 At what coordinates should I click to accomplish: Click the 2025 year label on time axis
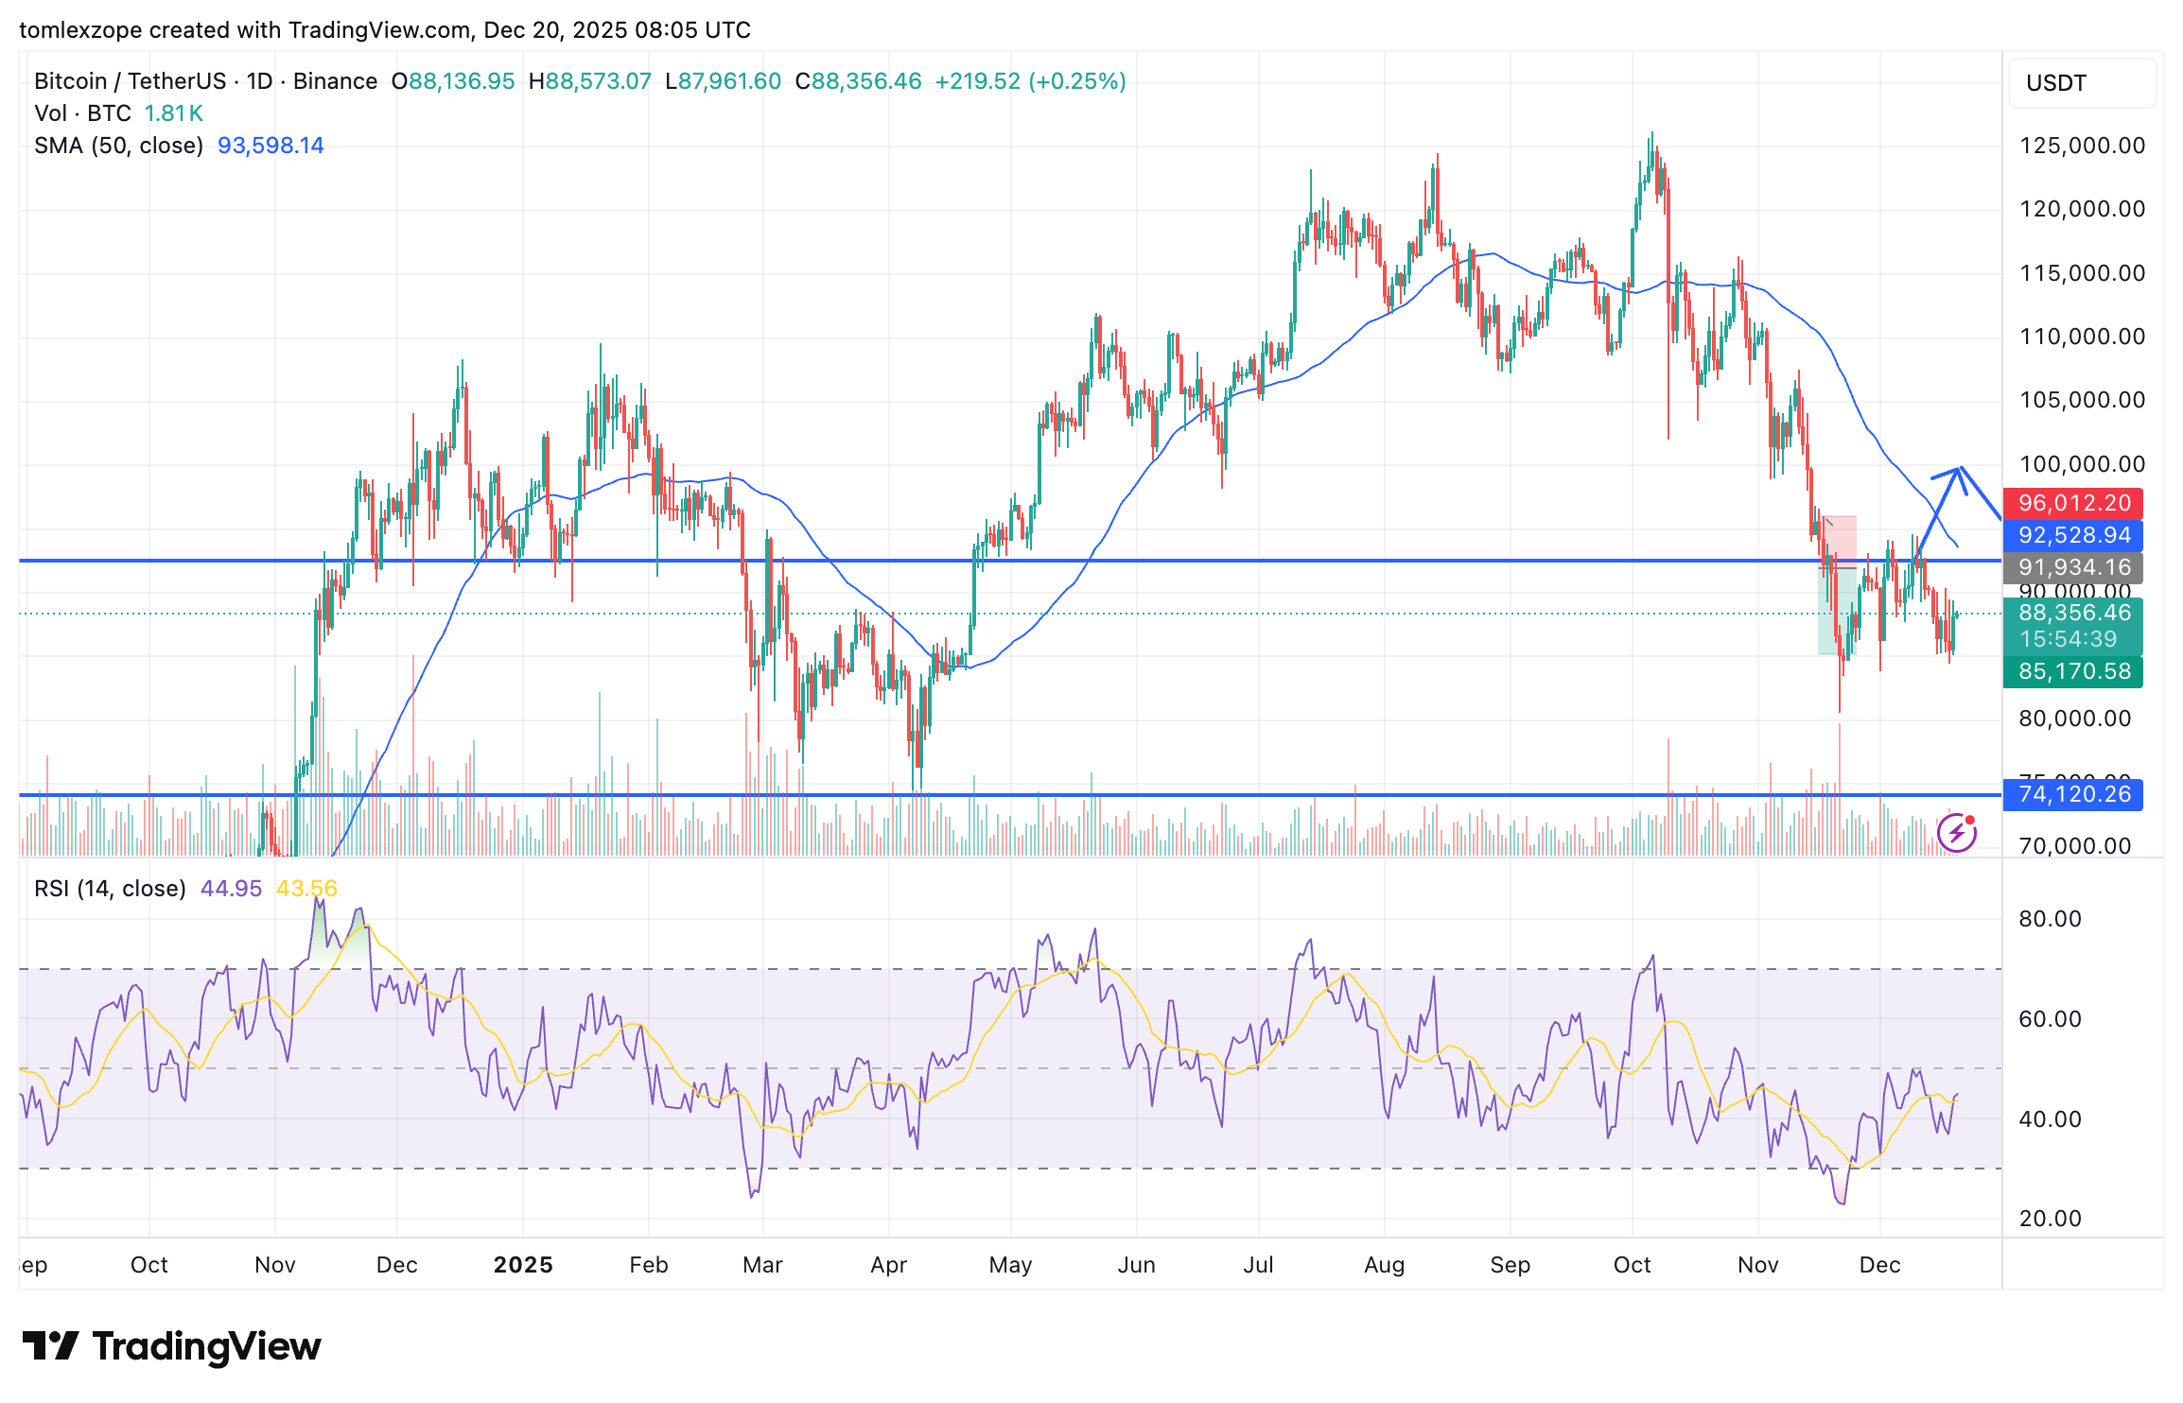click(523, 1265)
